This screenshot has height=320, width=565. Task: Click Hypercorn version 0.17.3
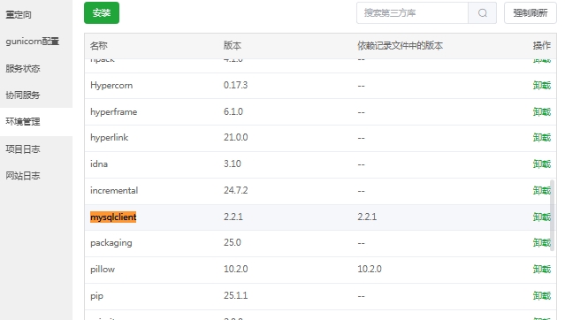coord(236,86)
